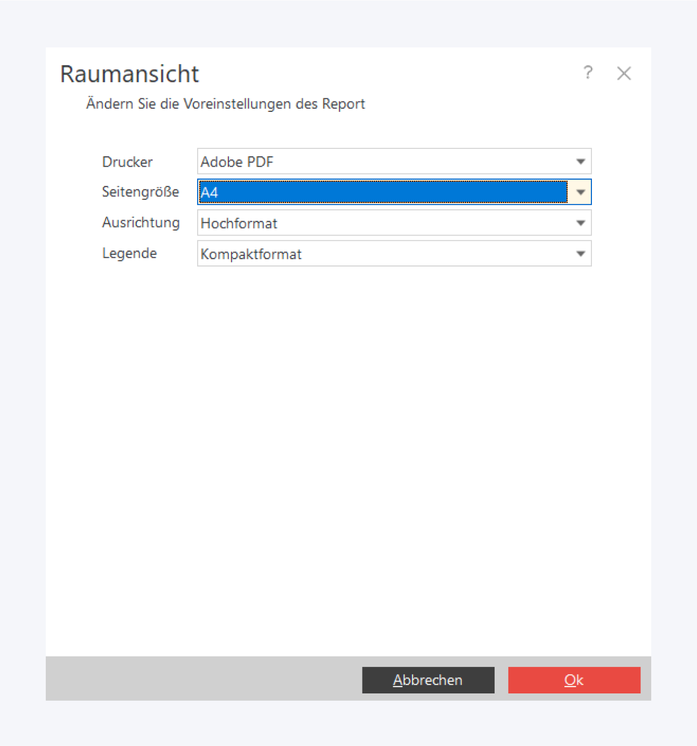Click the subtitle about Report Voreinstellungen

click(225, 104)
